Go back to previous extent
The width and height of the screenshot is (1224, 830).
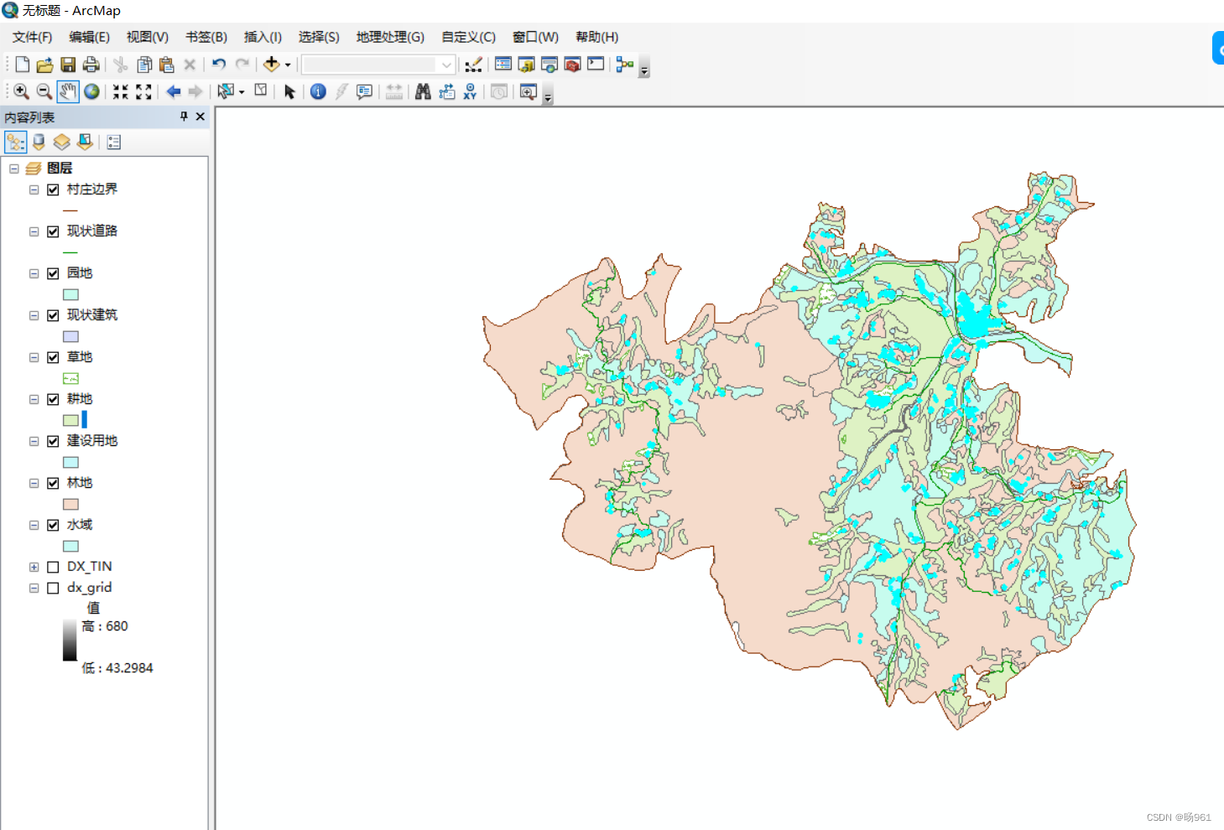tap(174, 91)
